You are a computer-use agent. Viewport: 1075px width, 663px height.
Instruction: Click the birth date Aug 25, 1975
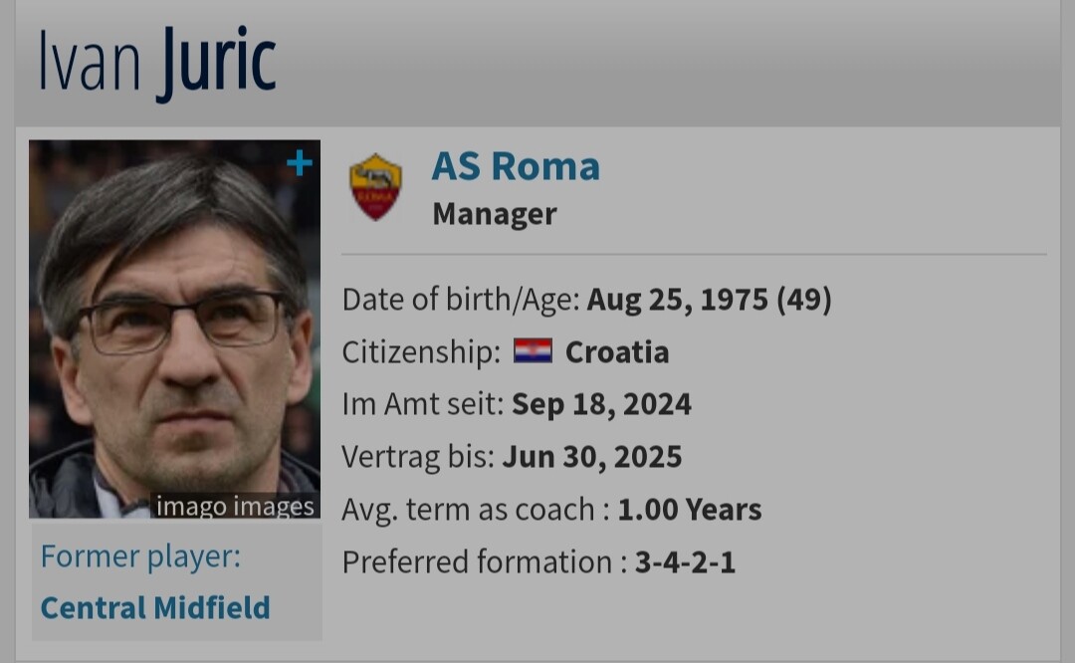(x=678, y=300)
